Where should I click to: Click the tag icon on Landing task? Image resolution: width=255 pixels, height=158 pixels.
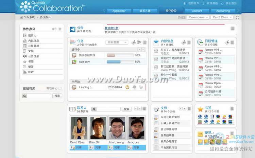tap(141, 87)
